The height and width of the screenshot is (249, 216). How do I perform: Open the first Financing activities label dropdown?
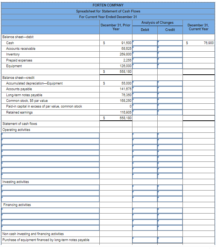(x=50, y=211)
